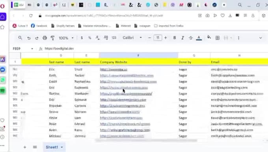
Task: Click the sidebar three-dot setup menu
Action: pyautogui.click(x=2, y=146)
